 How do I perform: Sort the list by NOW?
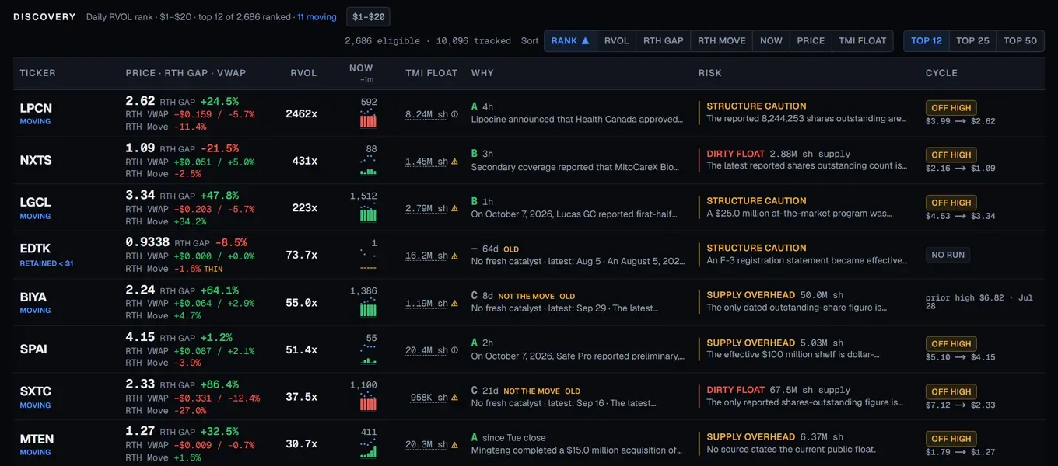771,40
